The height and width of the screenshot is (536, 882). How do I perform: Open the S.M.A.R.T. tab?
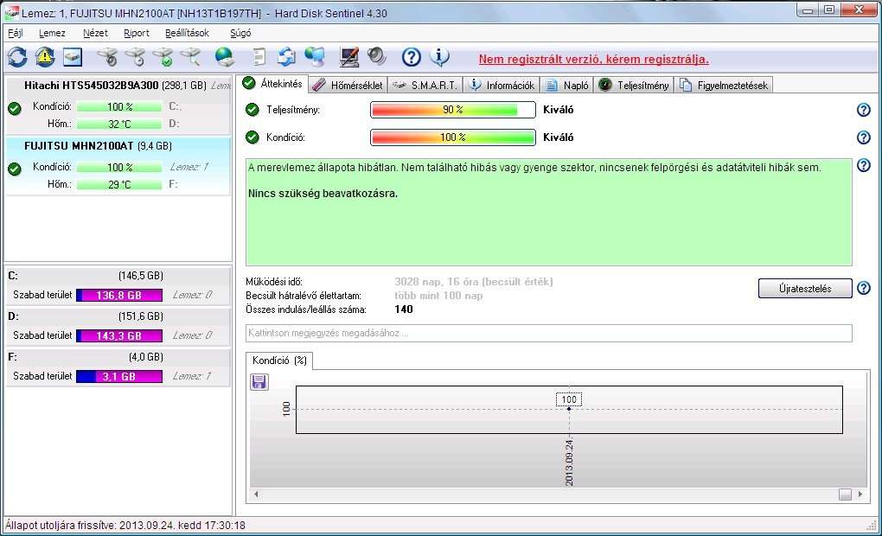point(425,85)
